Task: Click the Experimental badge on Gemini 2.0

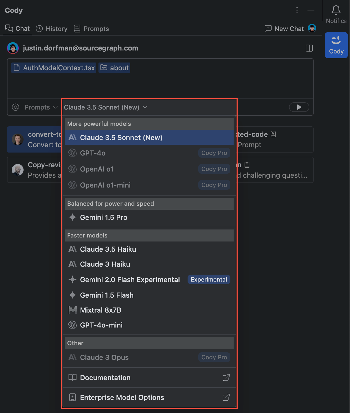Action: point(209,279)
